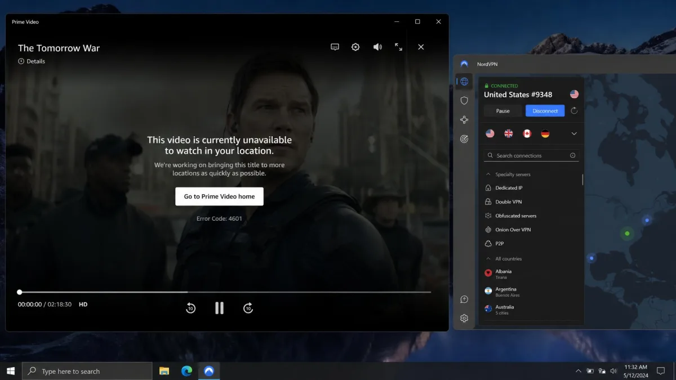
Task: Quick connect to the United States flag
Action: [x=490, y=133]
